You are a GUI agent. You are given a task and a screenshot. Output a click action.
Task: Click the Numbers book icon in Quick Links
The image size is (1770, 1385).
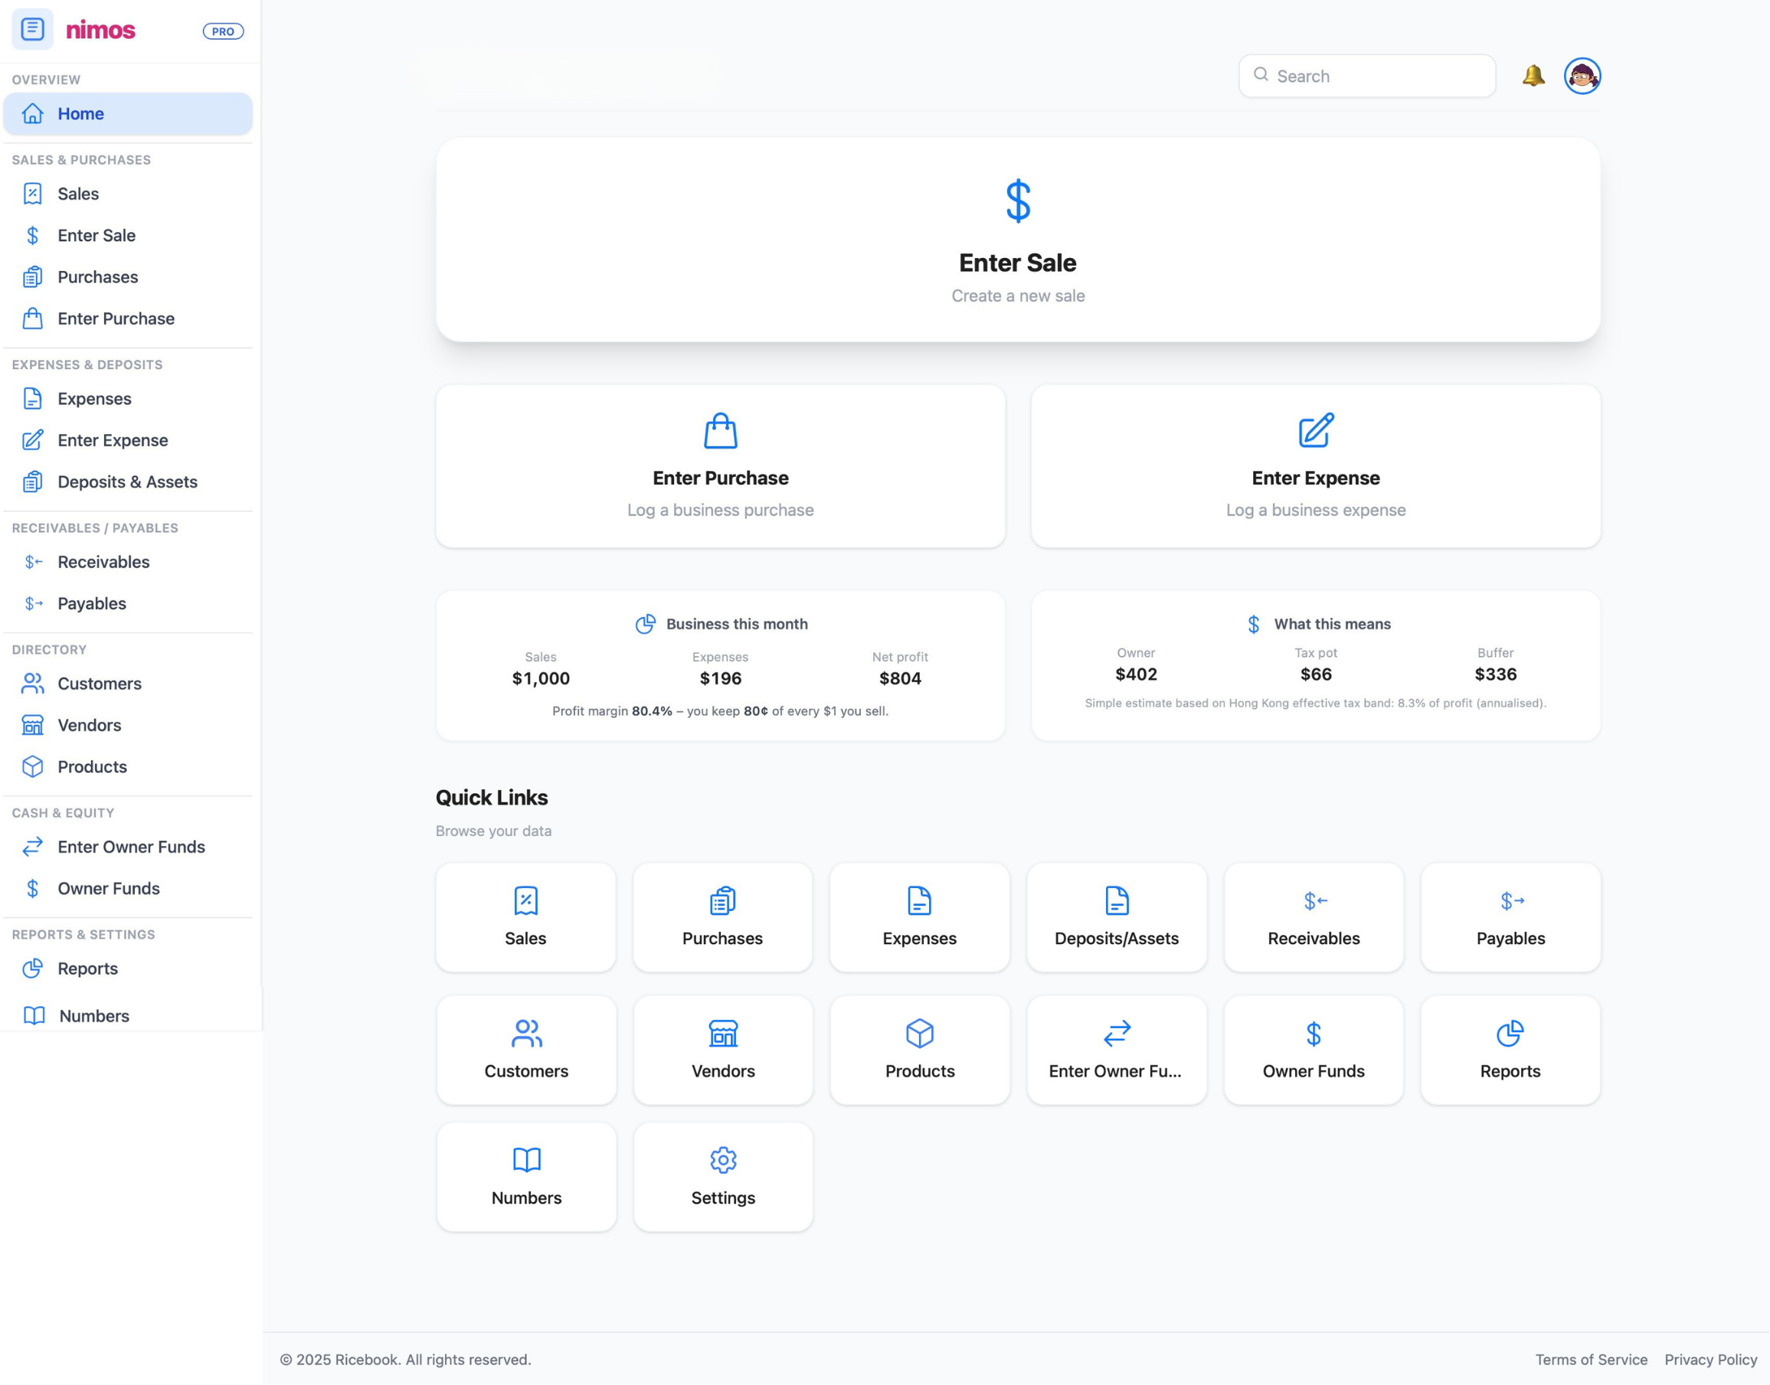tap(526, 1160)
